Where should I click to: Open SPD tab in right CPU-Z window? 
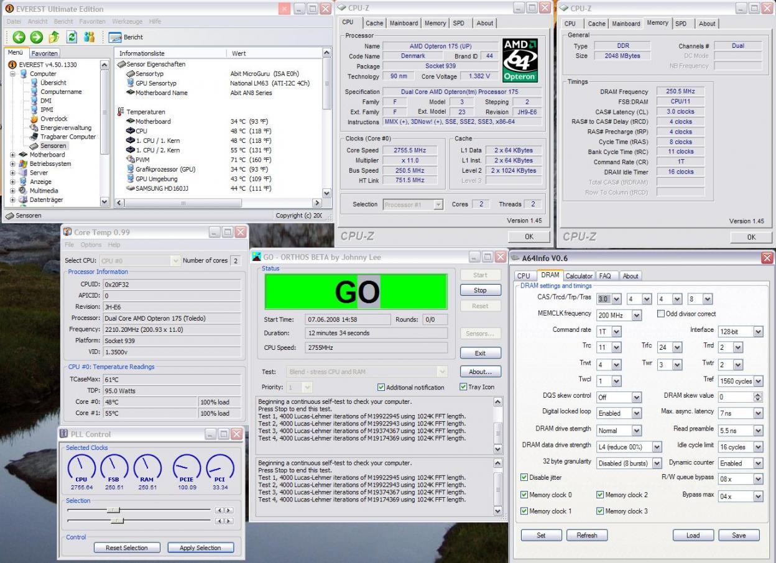point(681,23)
